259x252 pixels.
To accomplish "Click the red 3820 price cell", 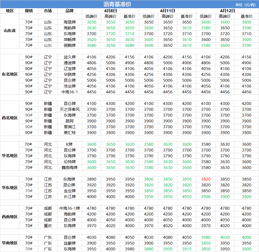I will pos(206,179).
